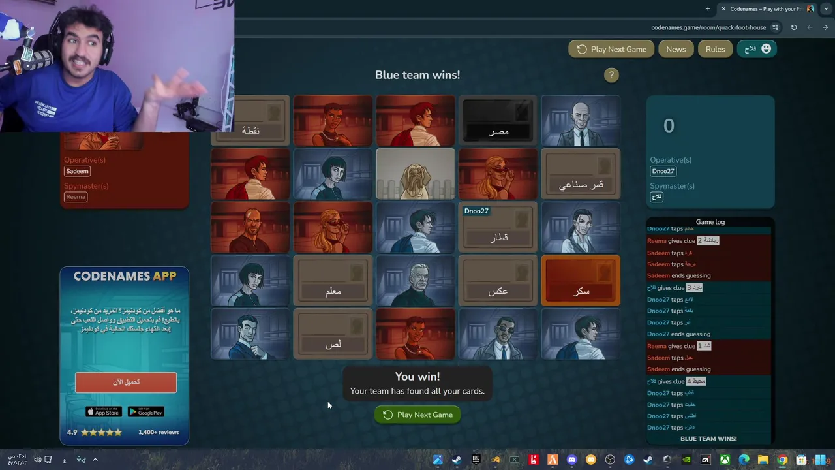Viewport: 835px width, 470px height.
Task: Click the green Play Next Game button
Action: point(417,415)
